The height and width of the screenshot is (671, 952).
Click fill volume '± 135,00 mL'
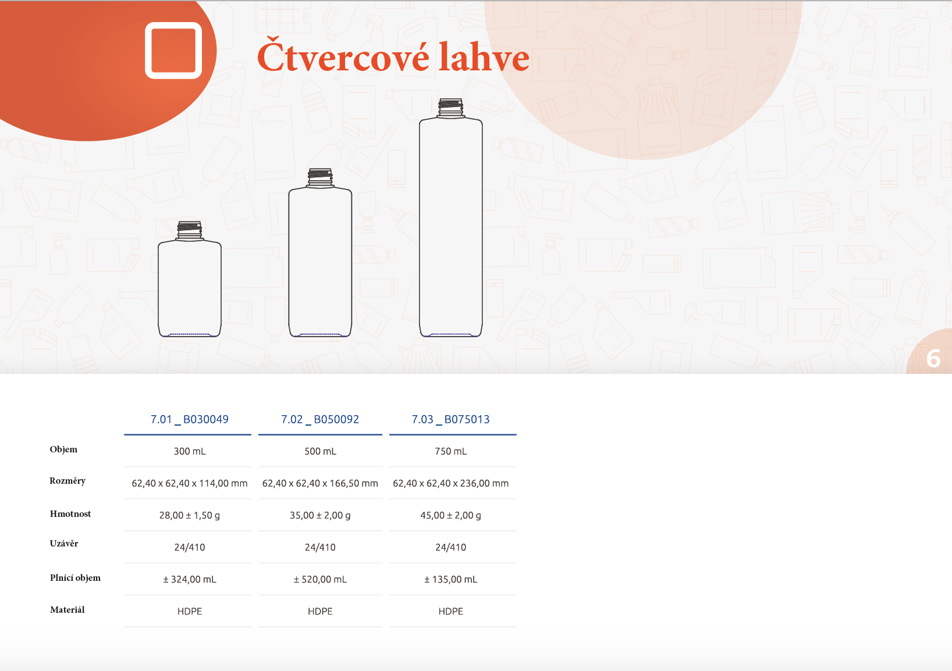pyautogui.click(x=451, y=579)
